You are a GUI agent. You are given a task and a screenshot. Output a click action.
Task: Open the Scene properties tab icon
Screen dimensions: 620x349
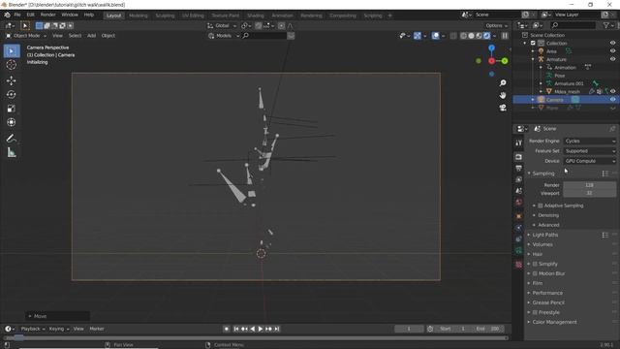click(519, 191)
